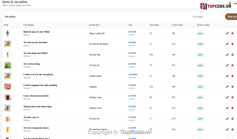Click the LƯỢT XEM column header

tap(177, 25)
